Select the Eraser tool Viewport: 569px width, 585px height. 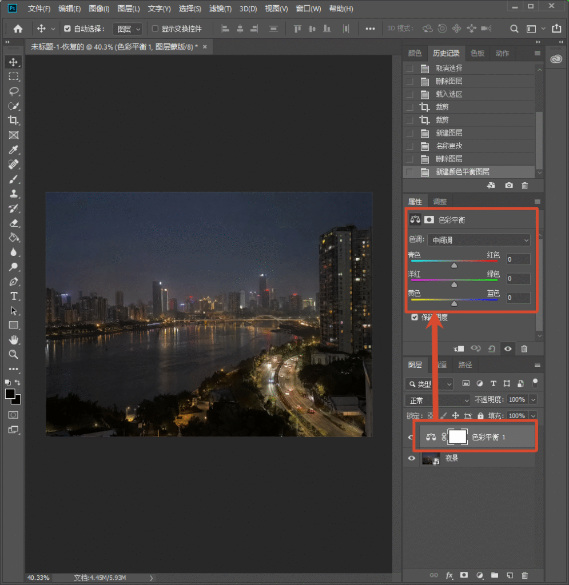coord(14,223)
